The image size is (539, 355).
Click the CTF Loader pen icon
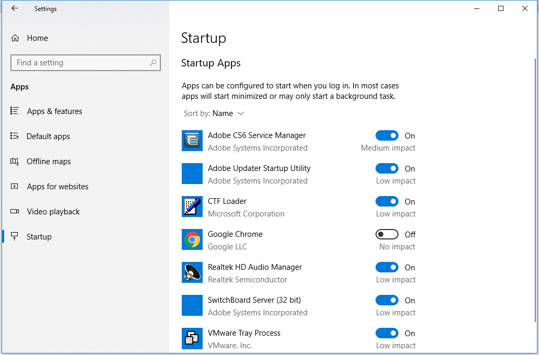(x=192, y=207)
